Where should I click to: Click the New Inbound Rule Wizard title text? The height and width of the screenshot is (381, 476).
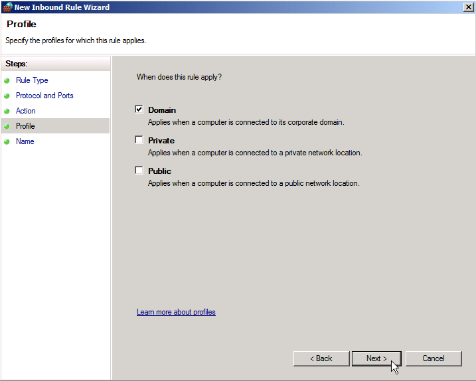tap(62, 7)
